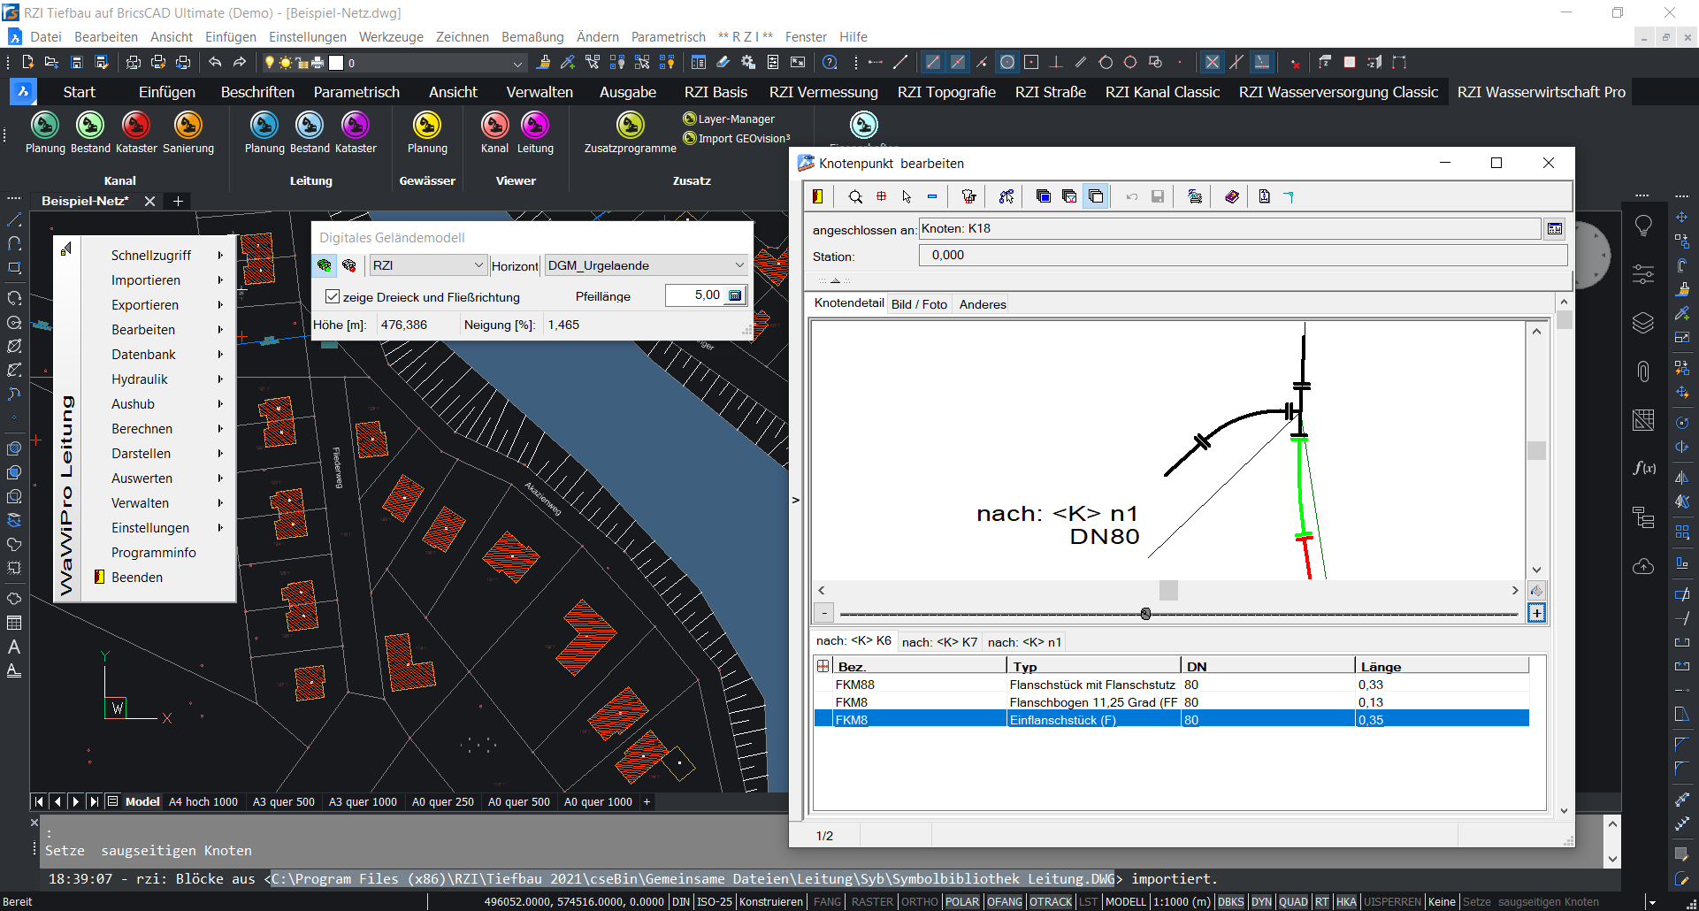The height and width of the screenshot is (911, 1699).
Task: Click browse button next to Knoten: K18
Action: coord(1554,229)
